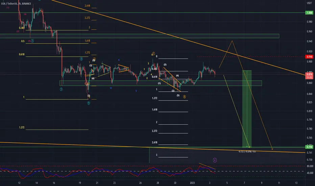Click the 26 date label on time axis
This screenshot has height=186, width=315.
140,183
